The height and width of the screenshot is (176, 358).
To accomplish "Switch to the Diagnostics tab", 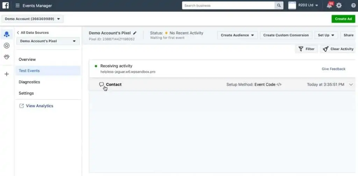I will (29, 82).
